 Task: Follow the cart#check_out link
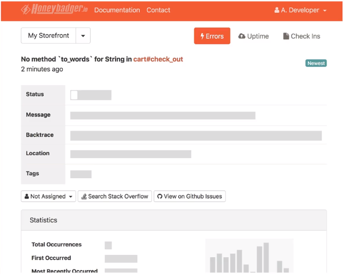[158, 59]
